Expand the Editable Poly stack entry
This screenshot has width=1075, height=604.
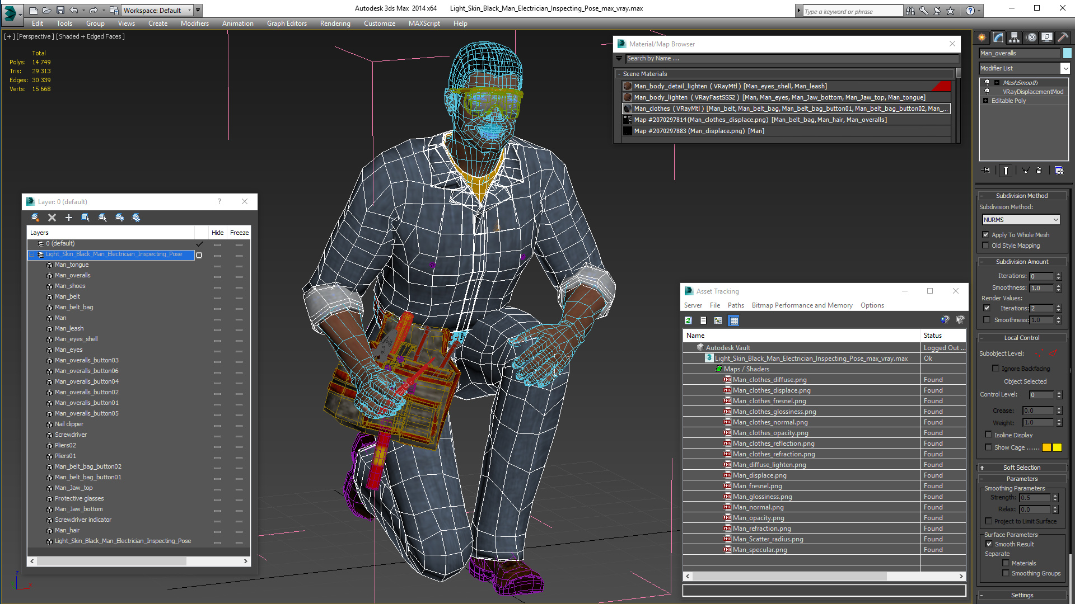(986, 101)
